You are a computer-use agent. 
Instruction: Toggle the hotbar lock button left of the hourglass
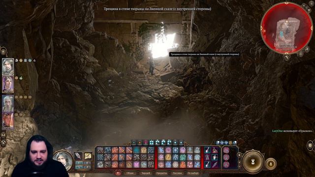click(x=239, y=155)
